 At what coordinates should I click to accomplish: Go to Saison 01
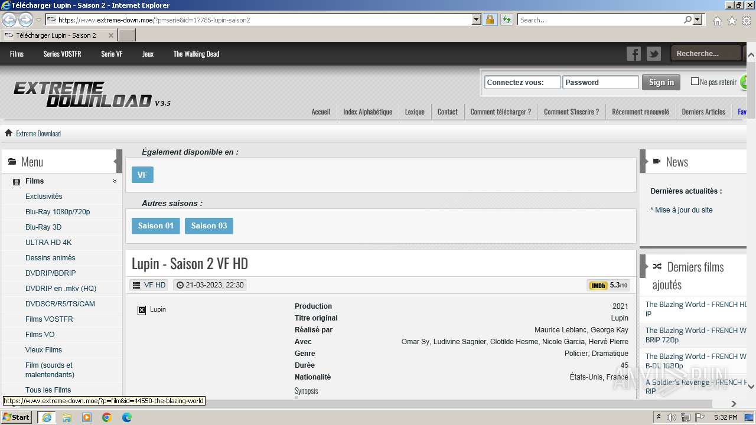[x=156, y=225]
